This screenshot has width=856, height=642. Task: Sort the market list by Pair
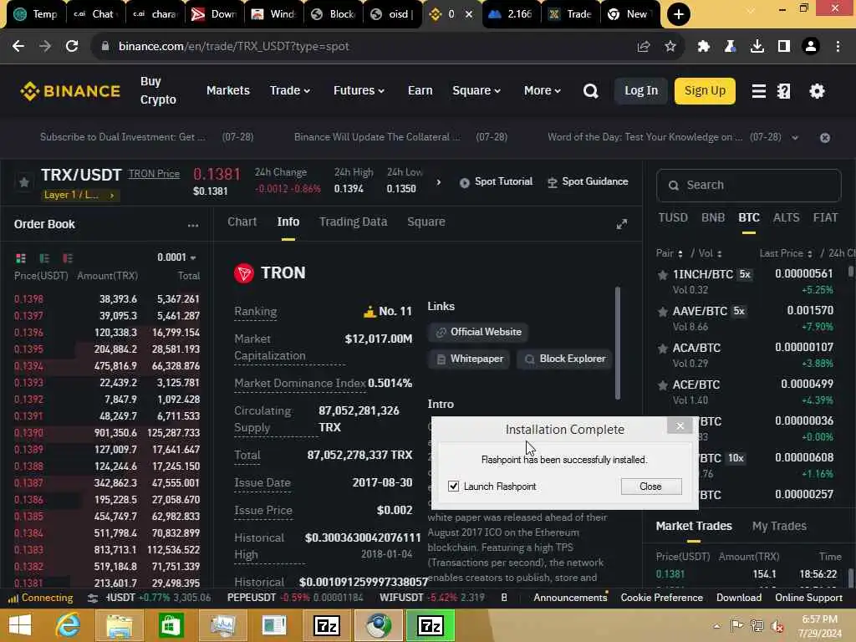click(670, 253)
